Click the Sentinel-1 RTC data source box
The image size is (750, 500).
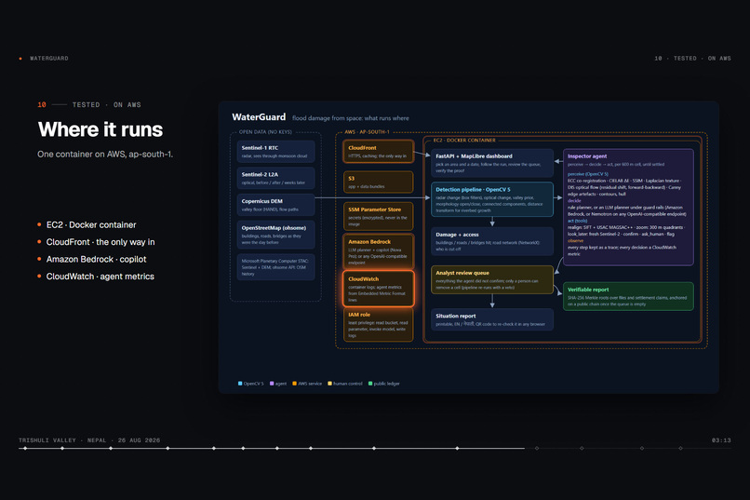click(276, 152)
